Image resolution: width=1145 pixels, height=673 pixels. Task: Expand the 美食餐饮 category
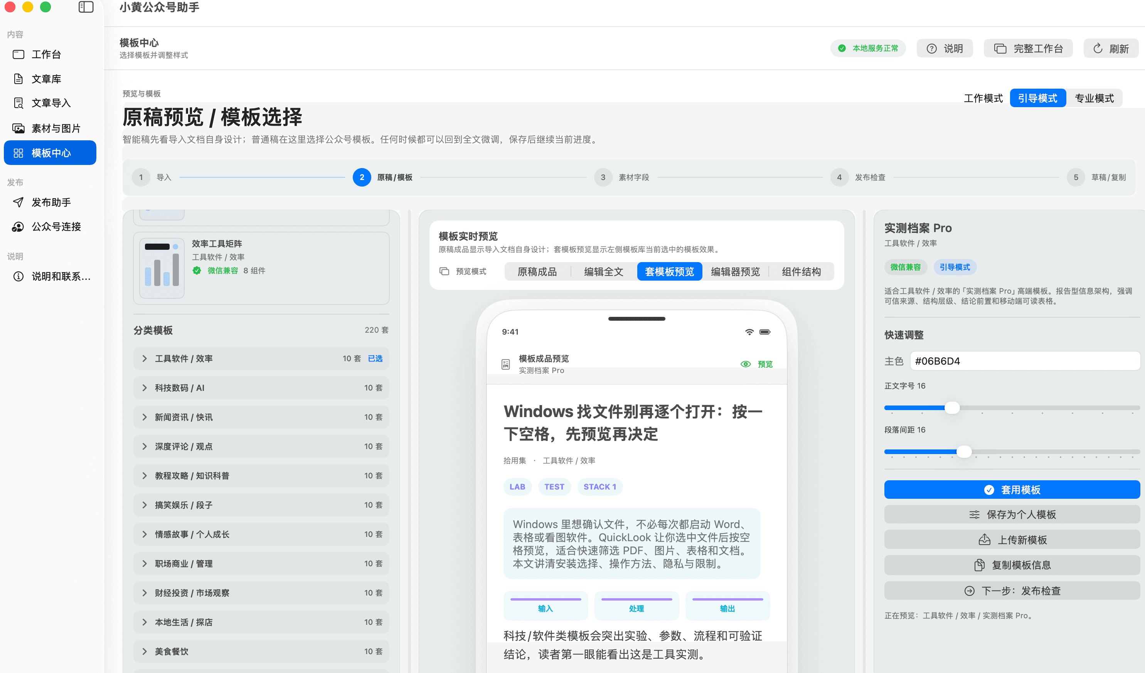(x=261, y=652)
